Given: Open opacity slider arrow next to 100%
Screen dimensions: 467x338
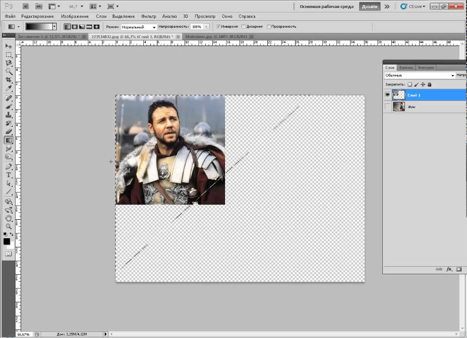Looking at the screenshot, I should pyautogui.click(x=206, y=27).
